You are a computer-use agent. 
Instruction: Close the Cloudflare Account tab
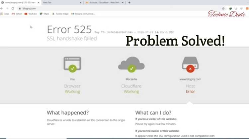(123, 3)
